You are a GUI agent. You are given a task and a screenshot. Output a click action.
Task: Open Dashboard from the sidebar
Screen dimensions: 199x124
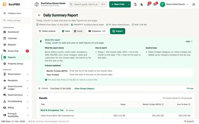16,32
